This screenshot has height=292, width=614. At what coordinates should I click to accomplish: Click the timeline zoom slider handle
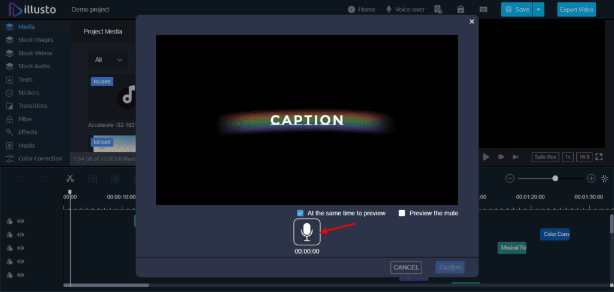[x=555, y=178]
